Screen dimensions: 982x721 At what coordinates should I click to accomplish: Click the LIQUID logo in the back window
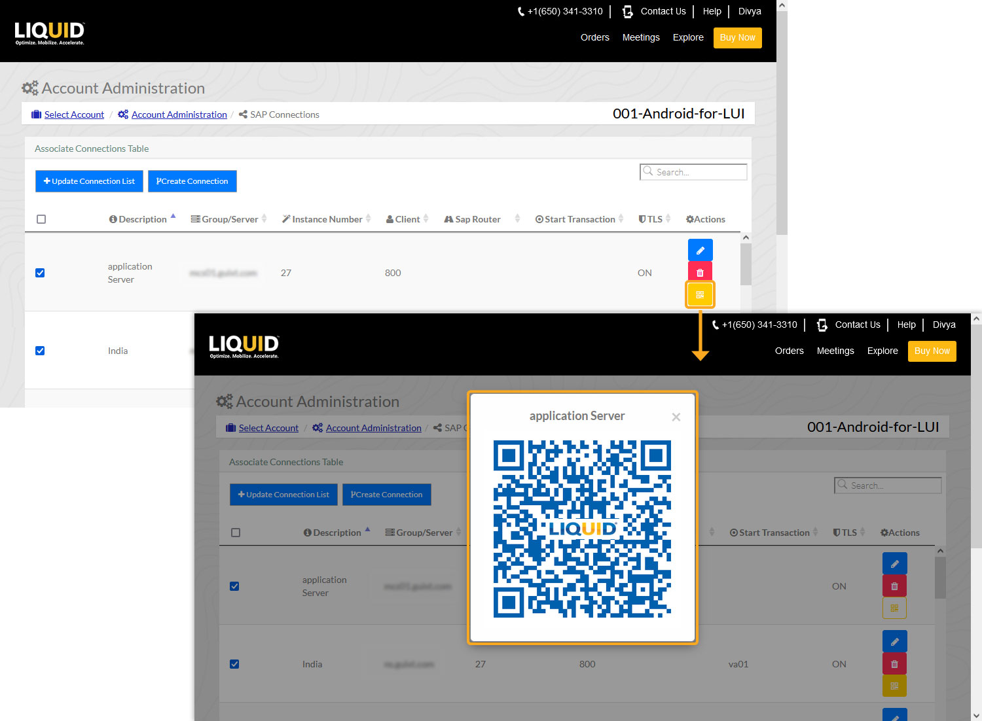click(x=50, y=33)
